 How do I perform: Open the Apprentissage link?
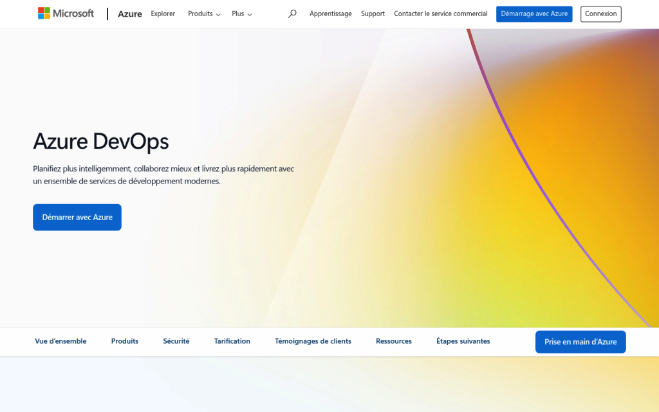330,14
